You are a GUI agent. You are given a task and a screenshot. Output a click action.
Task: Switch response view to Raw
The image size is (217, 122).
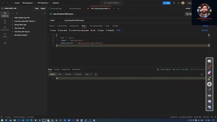point(60,75)
